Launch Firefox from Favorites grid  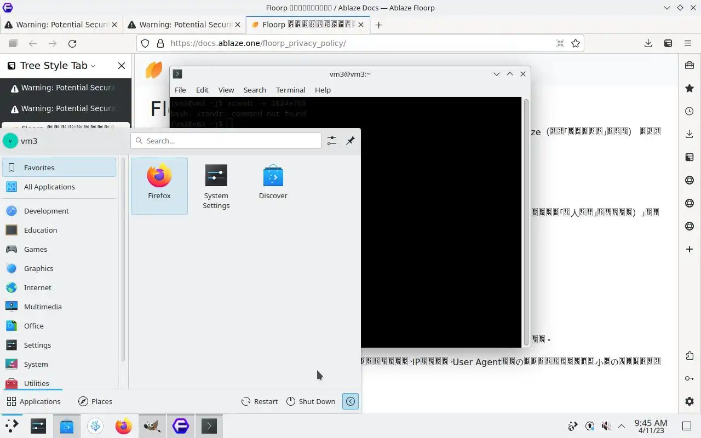tap(159, 186)
